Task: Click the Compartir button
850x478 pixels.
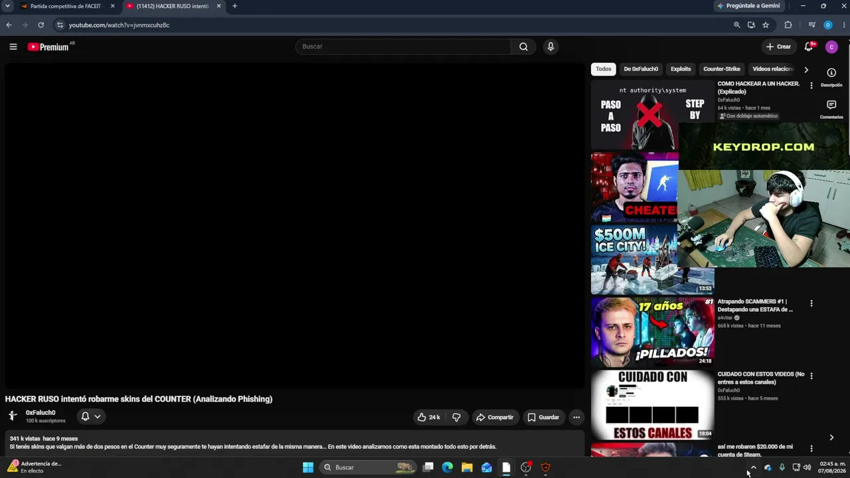Action: (495, 417)
